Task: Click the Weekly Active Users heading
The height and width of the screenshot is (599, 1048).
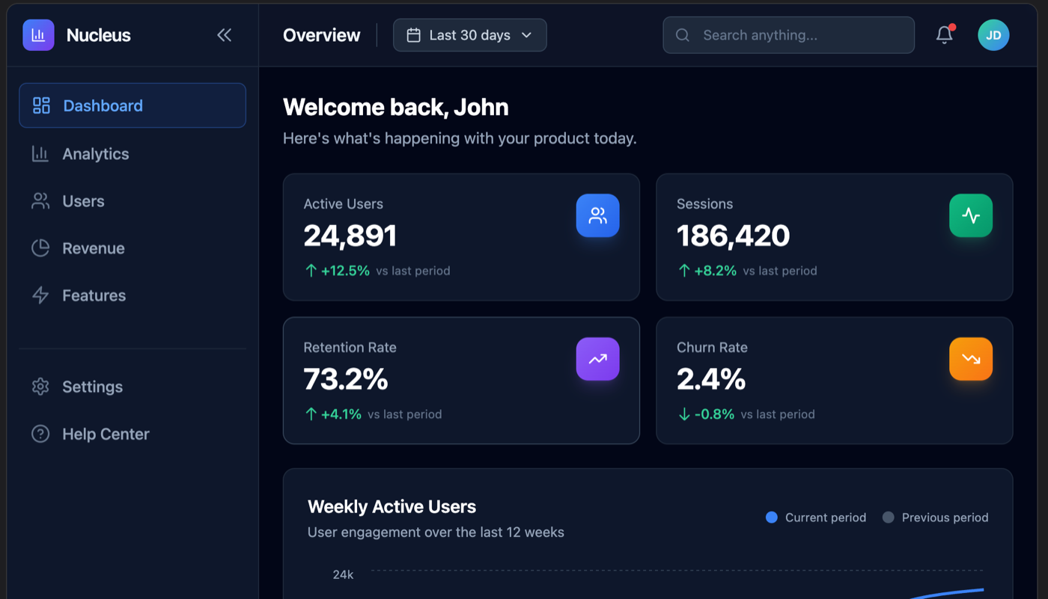Action: click(x=392, y=507)
